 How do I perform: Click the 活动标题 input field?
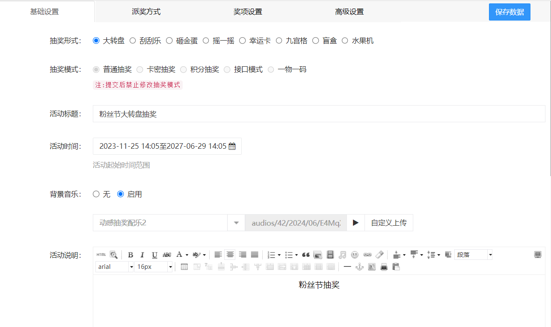(319, 114)
